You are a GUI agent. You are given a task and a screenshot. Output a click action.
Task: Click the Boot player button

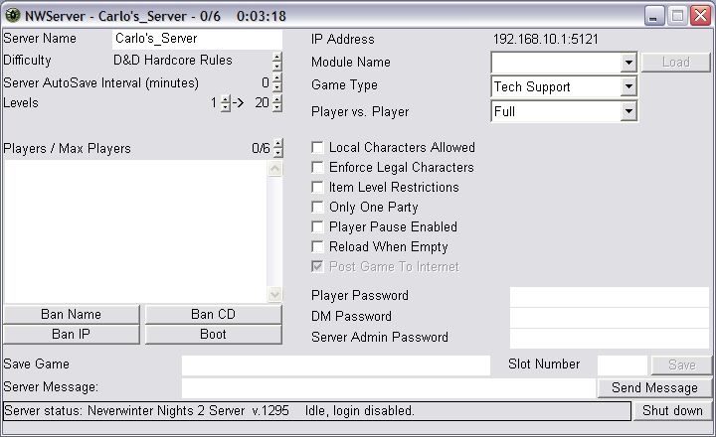click(x=213, y=335)
